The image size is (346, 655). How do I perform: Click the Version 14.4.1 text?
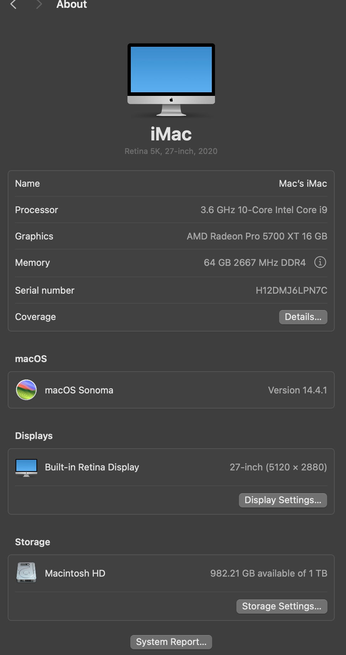pyautogui.click(x=297, y=390)
